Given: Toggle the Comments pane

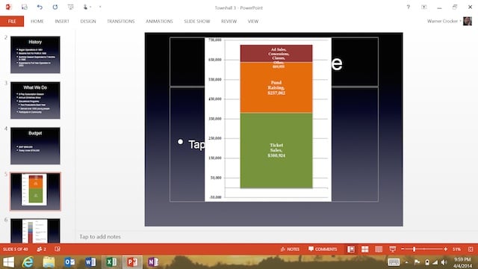Looking at the screenshot, I should point(323,249).
